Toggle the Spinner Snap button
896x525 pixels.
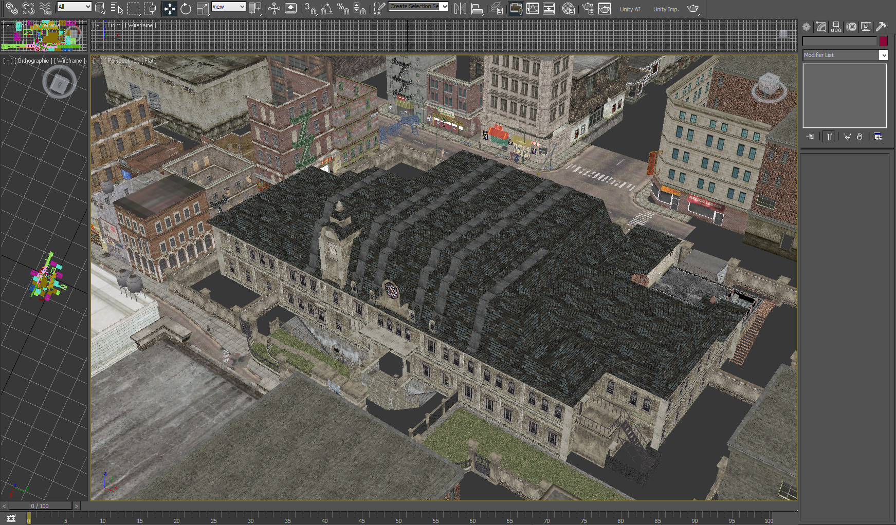[x=359, y=8]
